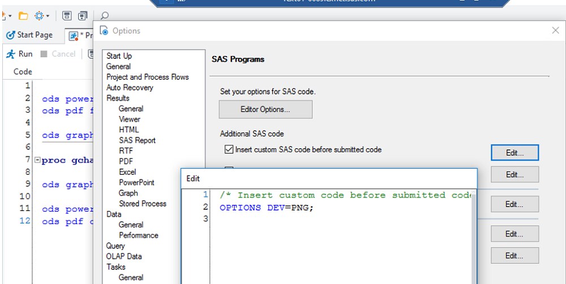Select SAS Report under Results
566x284 pixels.
click(137, 140)
